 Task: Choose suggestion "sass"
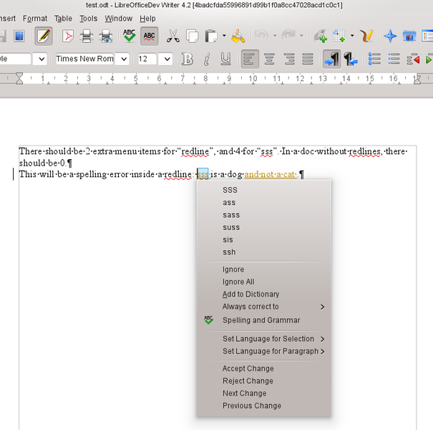tap(263, 215)
